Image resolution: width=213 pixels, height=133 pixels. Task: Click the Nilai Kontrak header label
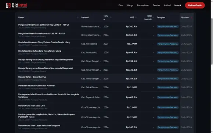(x=148, y=18)
